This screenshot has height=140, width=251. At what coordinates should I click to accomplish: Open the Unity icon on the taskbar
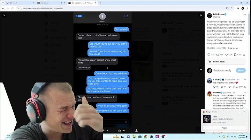click(151, 137)
